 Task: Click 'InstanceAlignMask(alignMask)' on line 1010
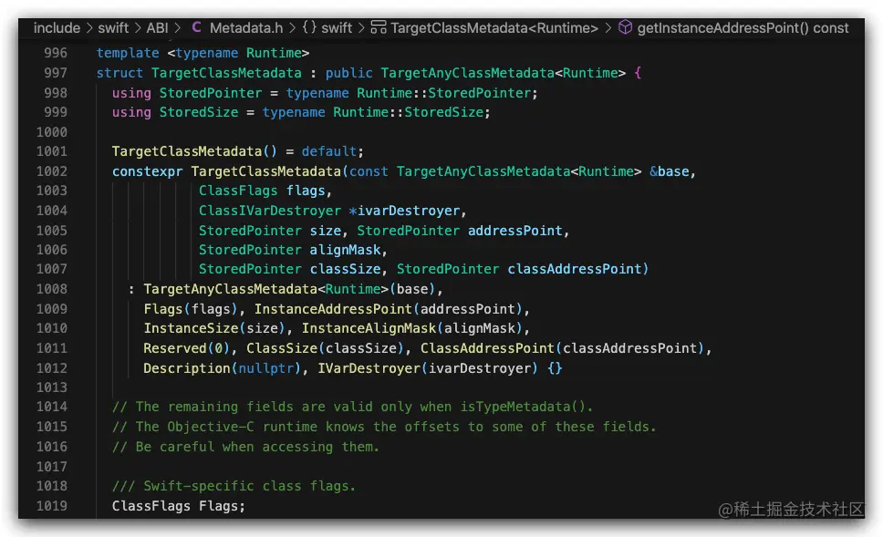412,328
